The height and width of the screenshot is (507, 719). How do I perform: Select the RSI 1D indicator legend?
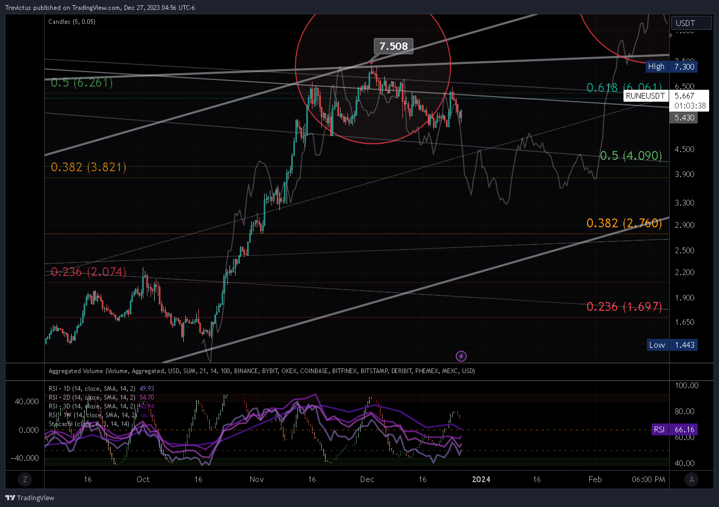[101, 388]
